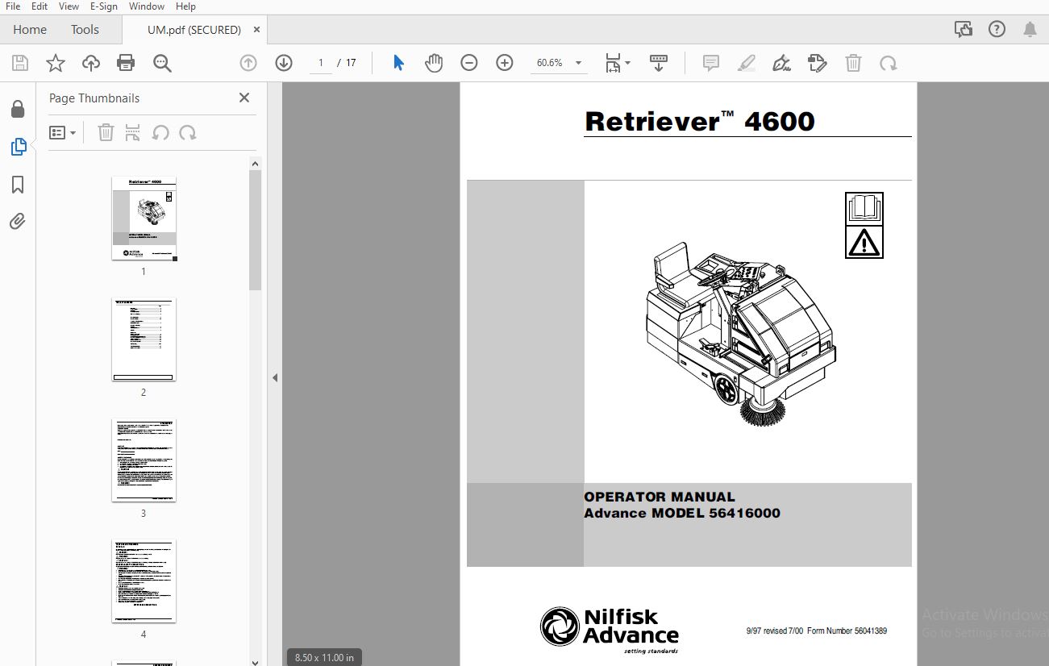Open the notifications bell
This screenshot has height=666, width=1049.
pyautogui.click(x=1030, y=30)
